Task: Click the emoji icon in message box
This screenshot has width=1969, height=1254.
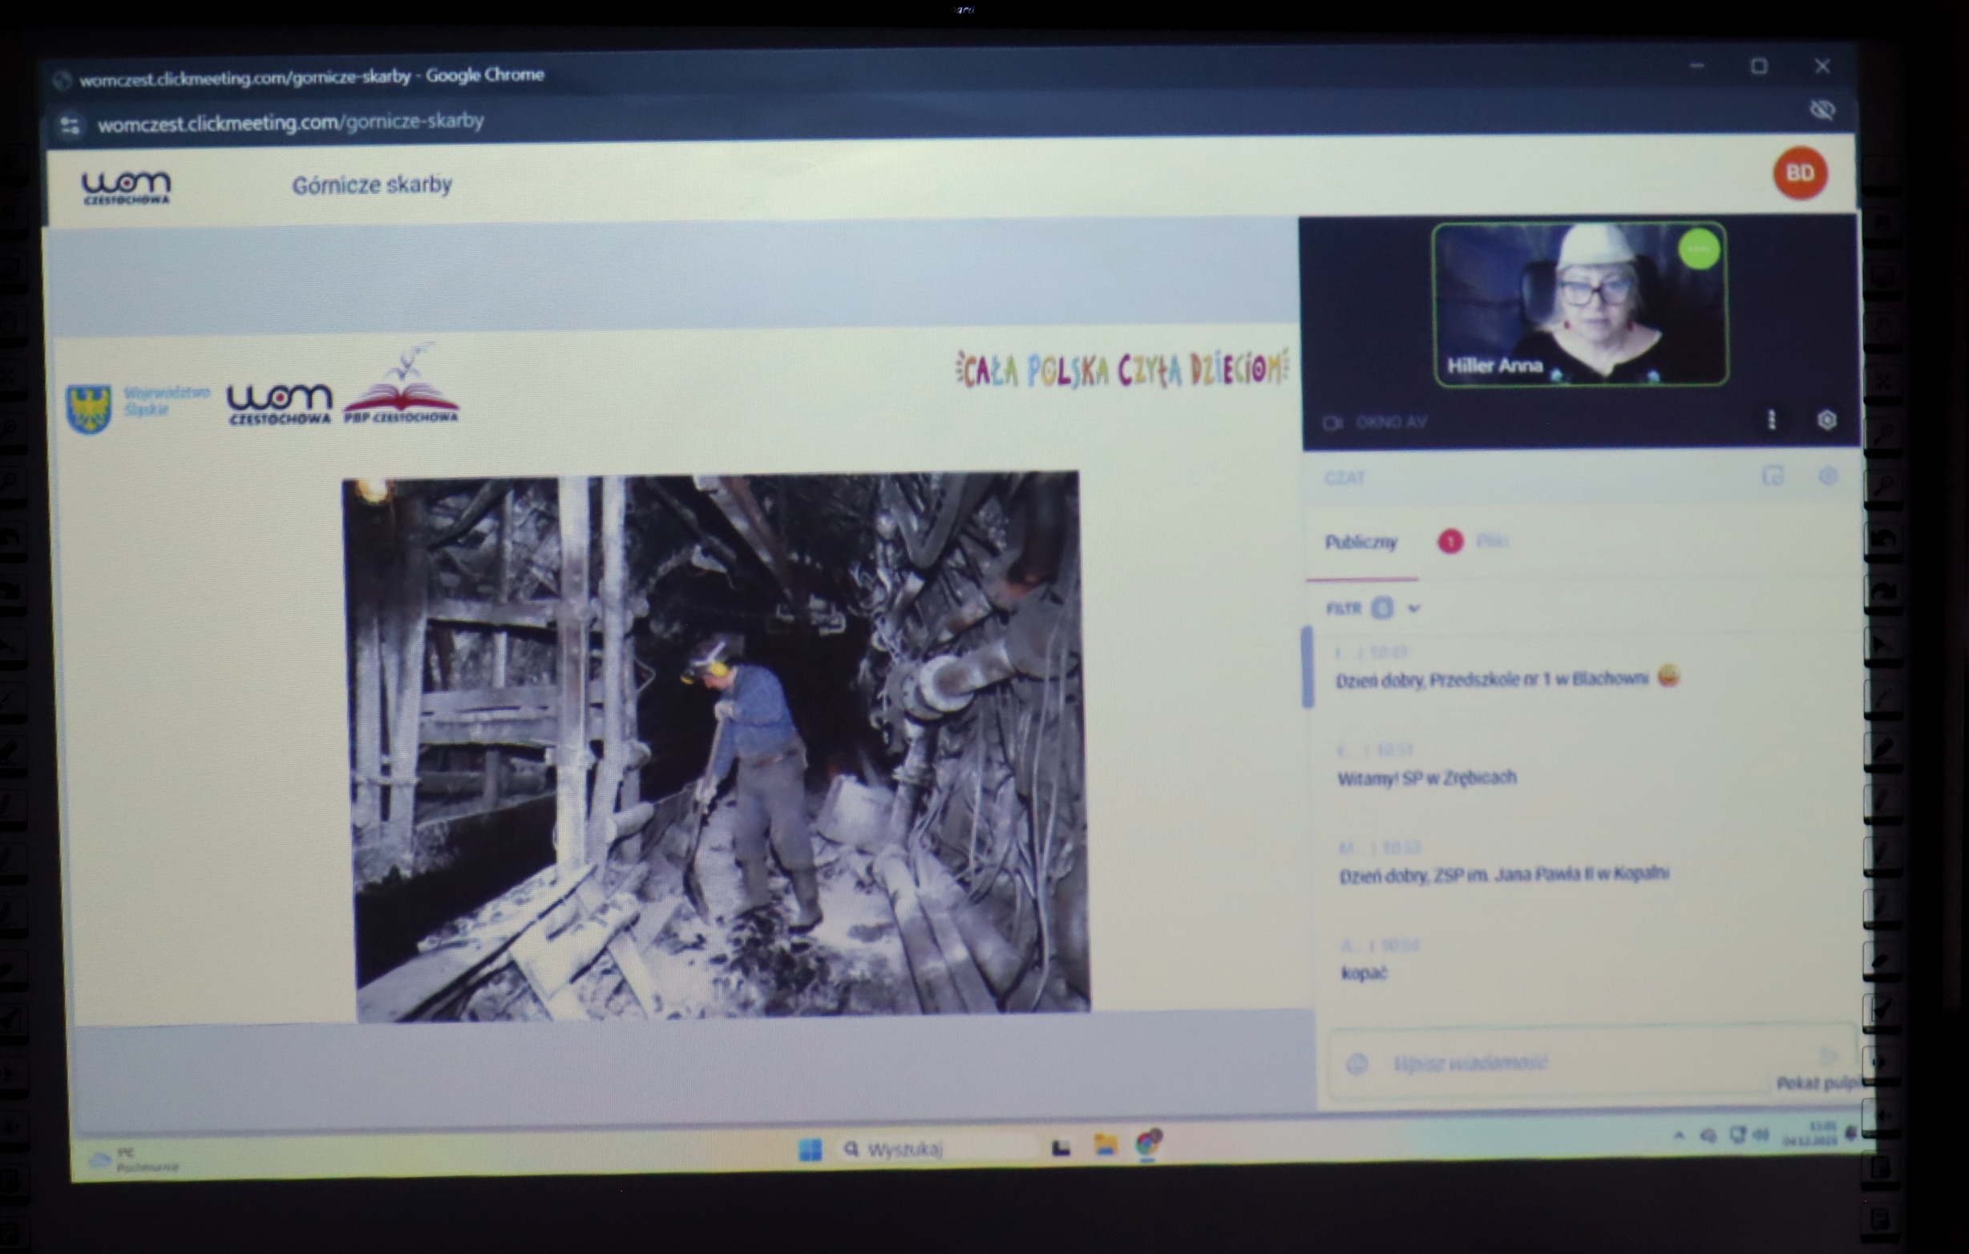Action: [1356, 1063]
